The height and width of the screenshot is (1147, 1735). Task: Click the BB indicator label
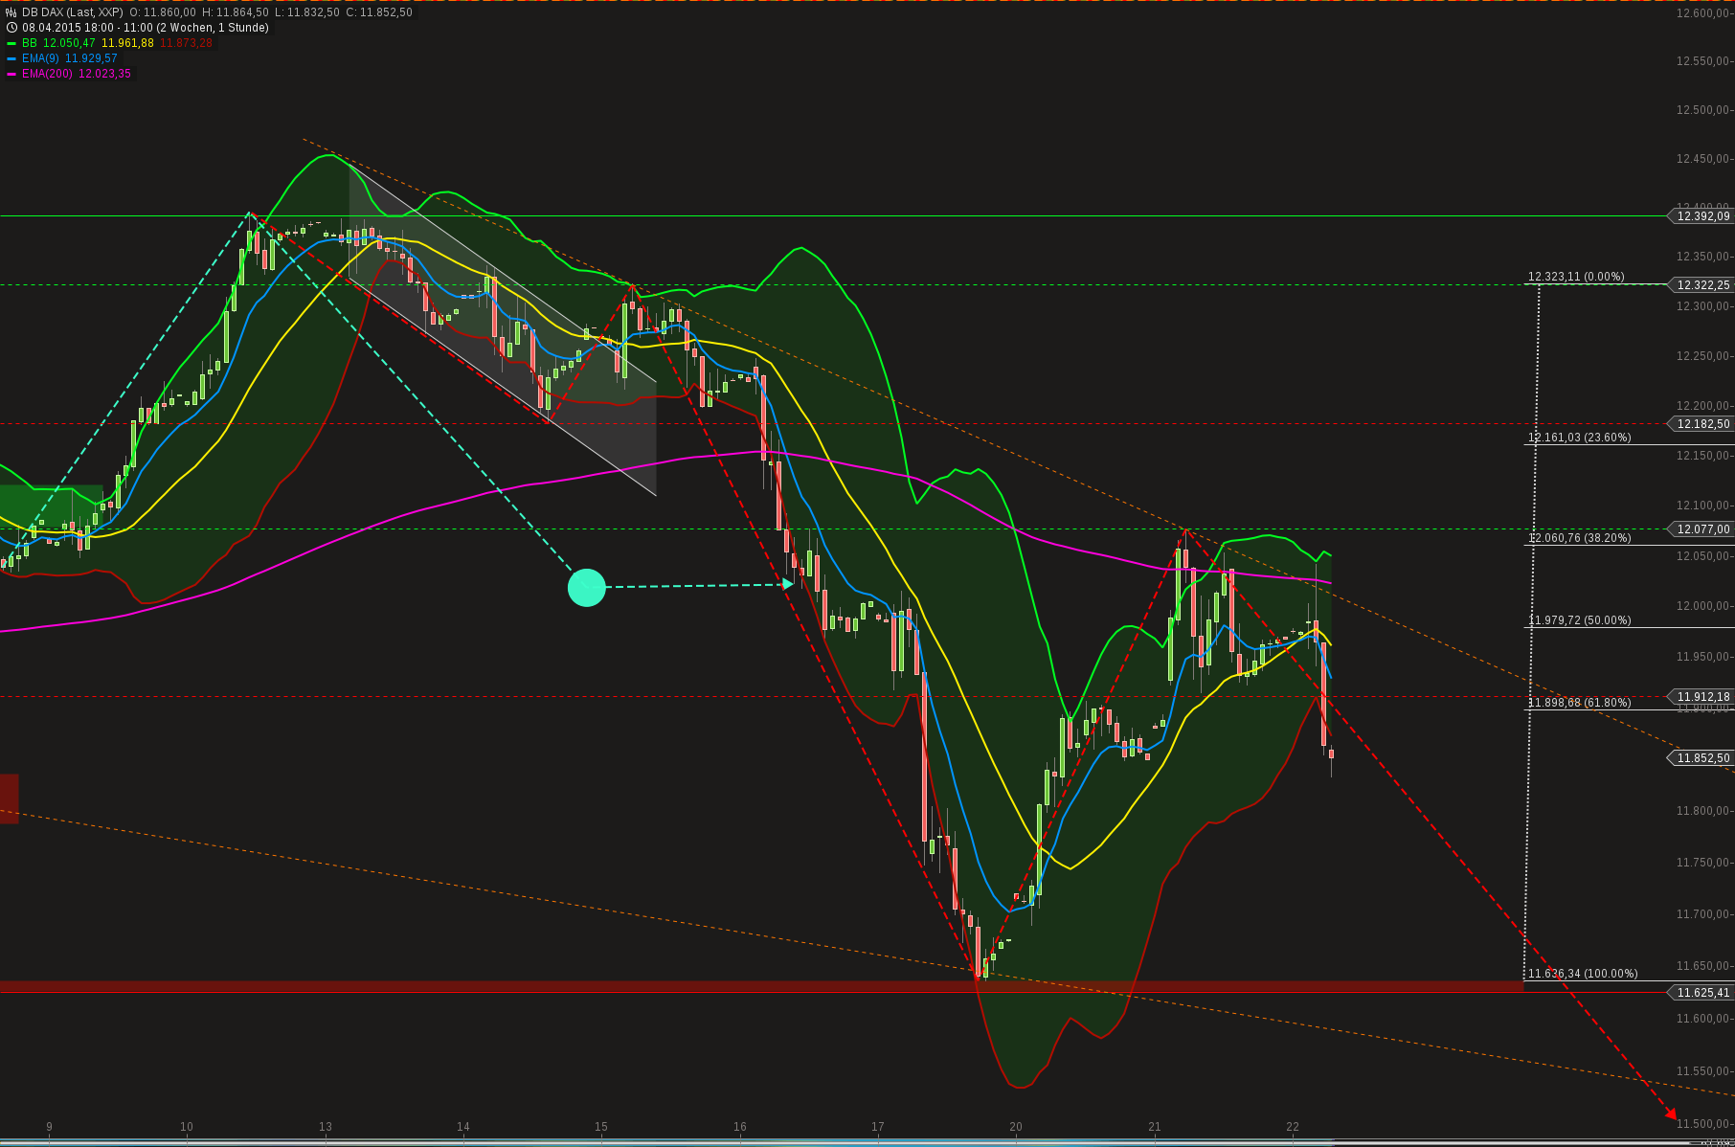[x=30, y=43]
